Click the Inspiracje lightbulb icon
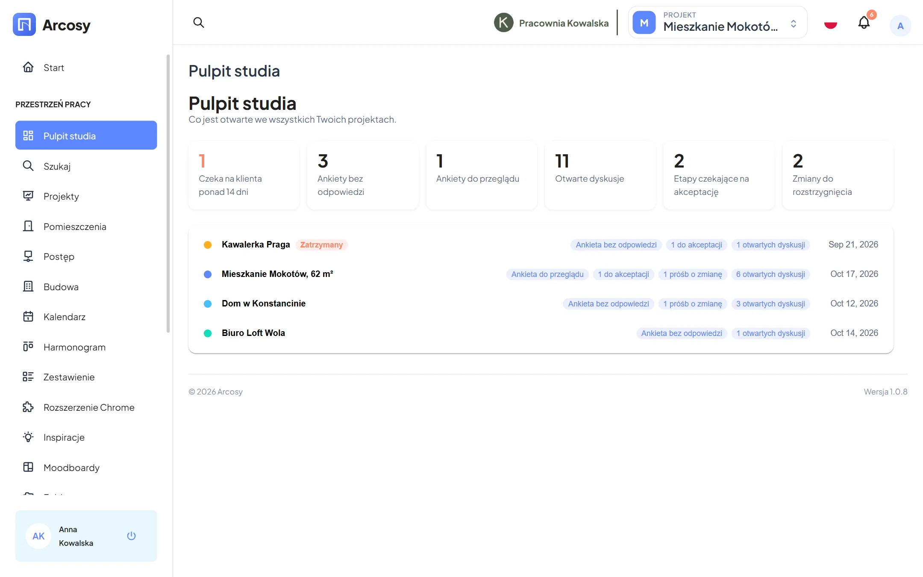The width and height of the screenshot is (923, 577). pos(28,437)
